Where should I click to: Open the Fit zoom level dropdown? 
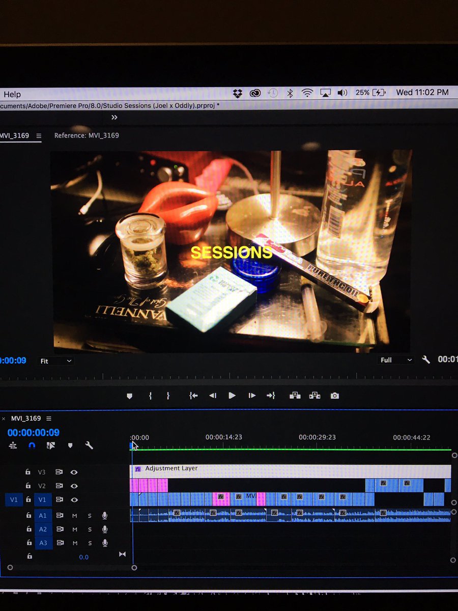[x=56, y=360]
